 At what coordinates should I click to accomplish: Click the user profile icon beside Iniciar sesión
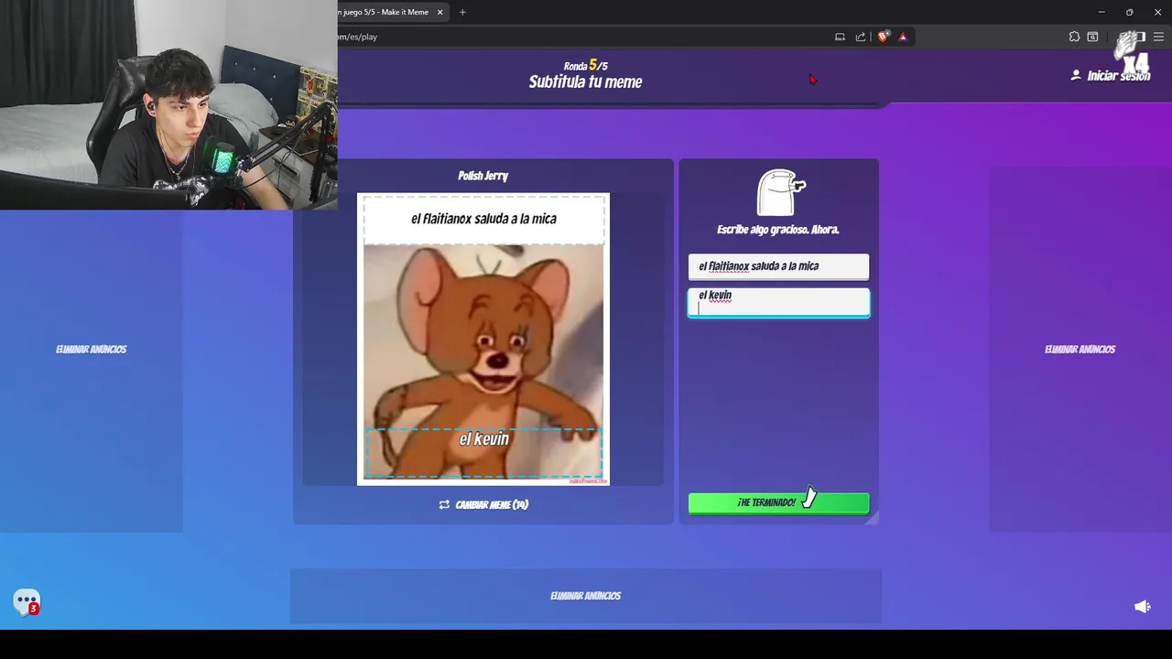tap(1076, 75)
